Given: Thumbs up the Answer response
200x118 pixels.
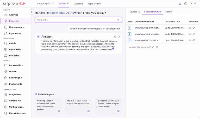Looking at the screenshot, I should [115, 36].
